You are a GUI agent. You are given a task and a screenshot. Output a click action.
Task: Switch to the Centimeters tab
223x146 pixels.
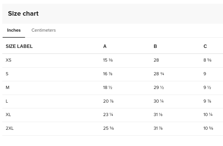point(43,30)
